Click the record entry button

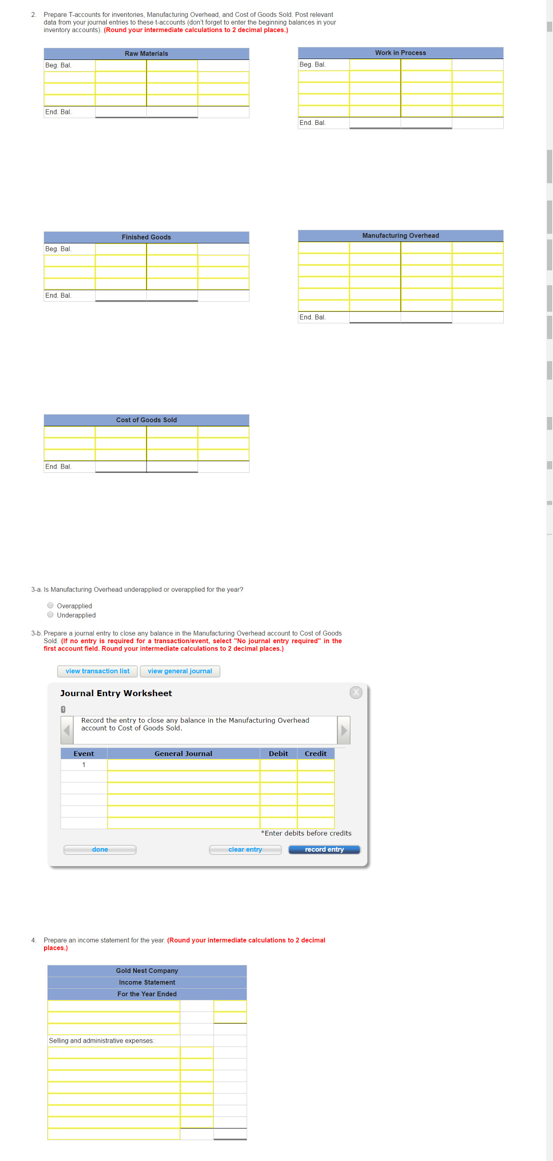pos(324,849)
